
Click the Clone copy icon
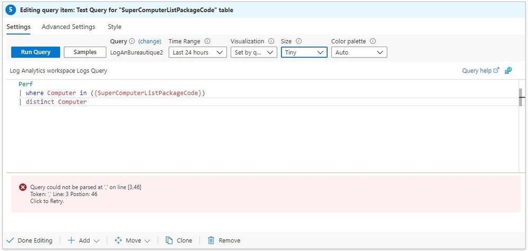[x=169, y=240]
